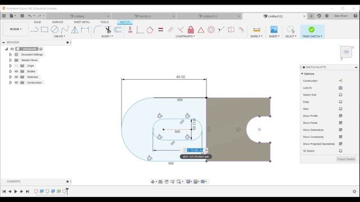
Task: Uncheck Show Constraints
Action: click(340, 137)
